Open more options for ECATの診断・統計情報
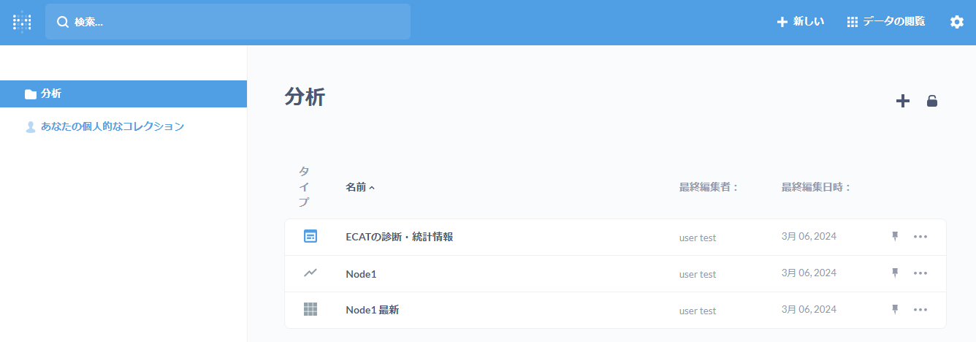The height and width of the screenshot is (342, 976). point(920,236)
